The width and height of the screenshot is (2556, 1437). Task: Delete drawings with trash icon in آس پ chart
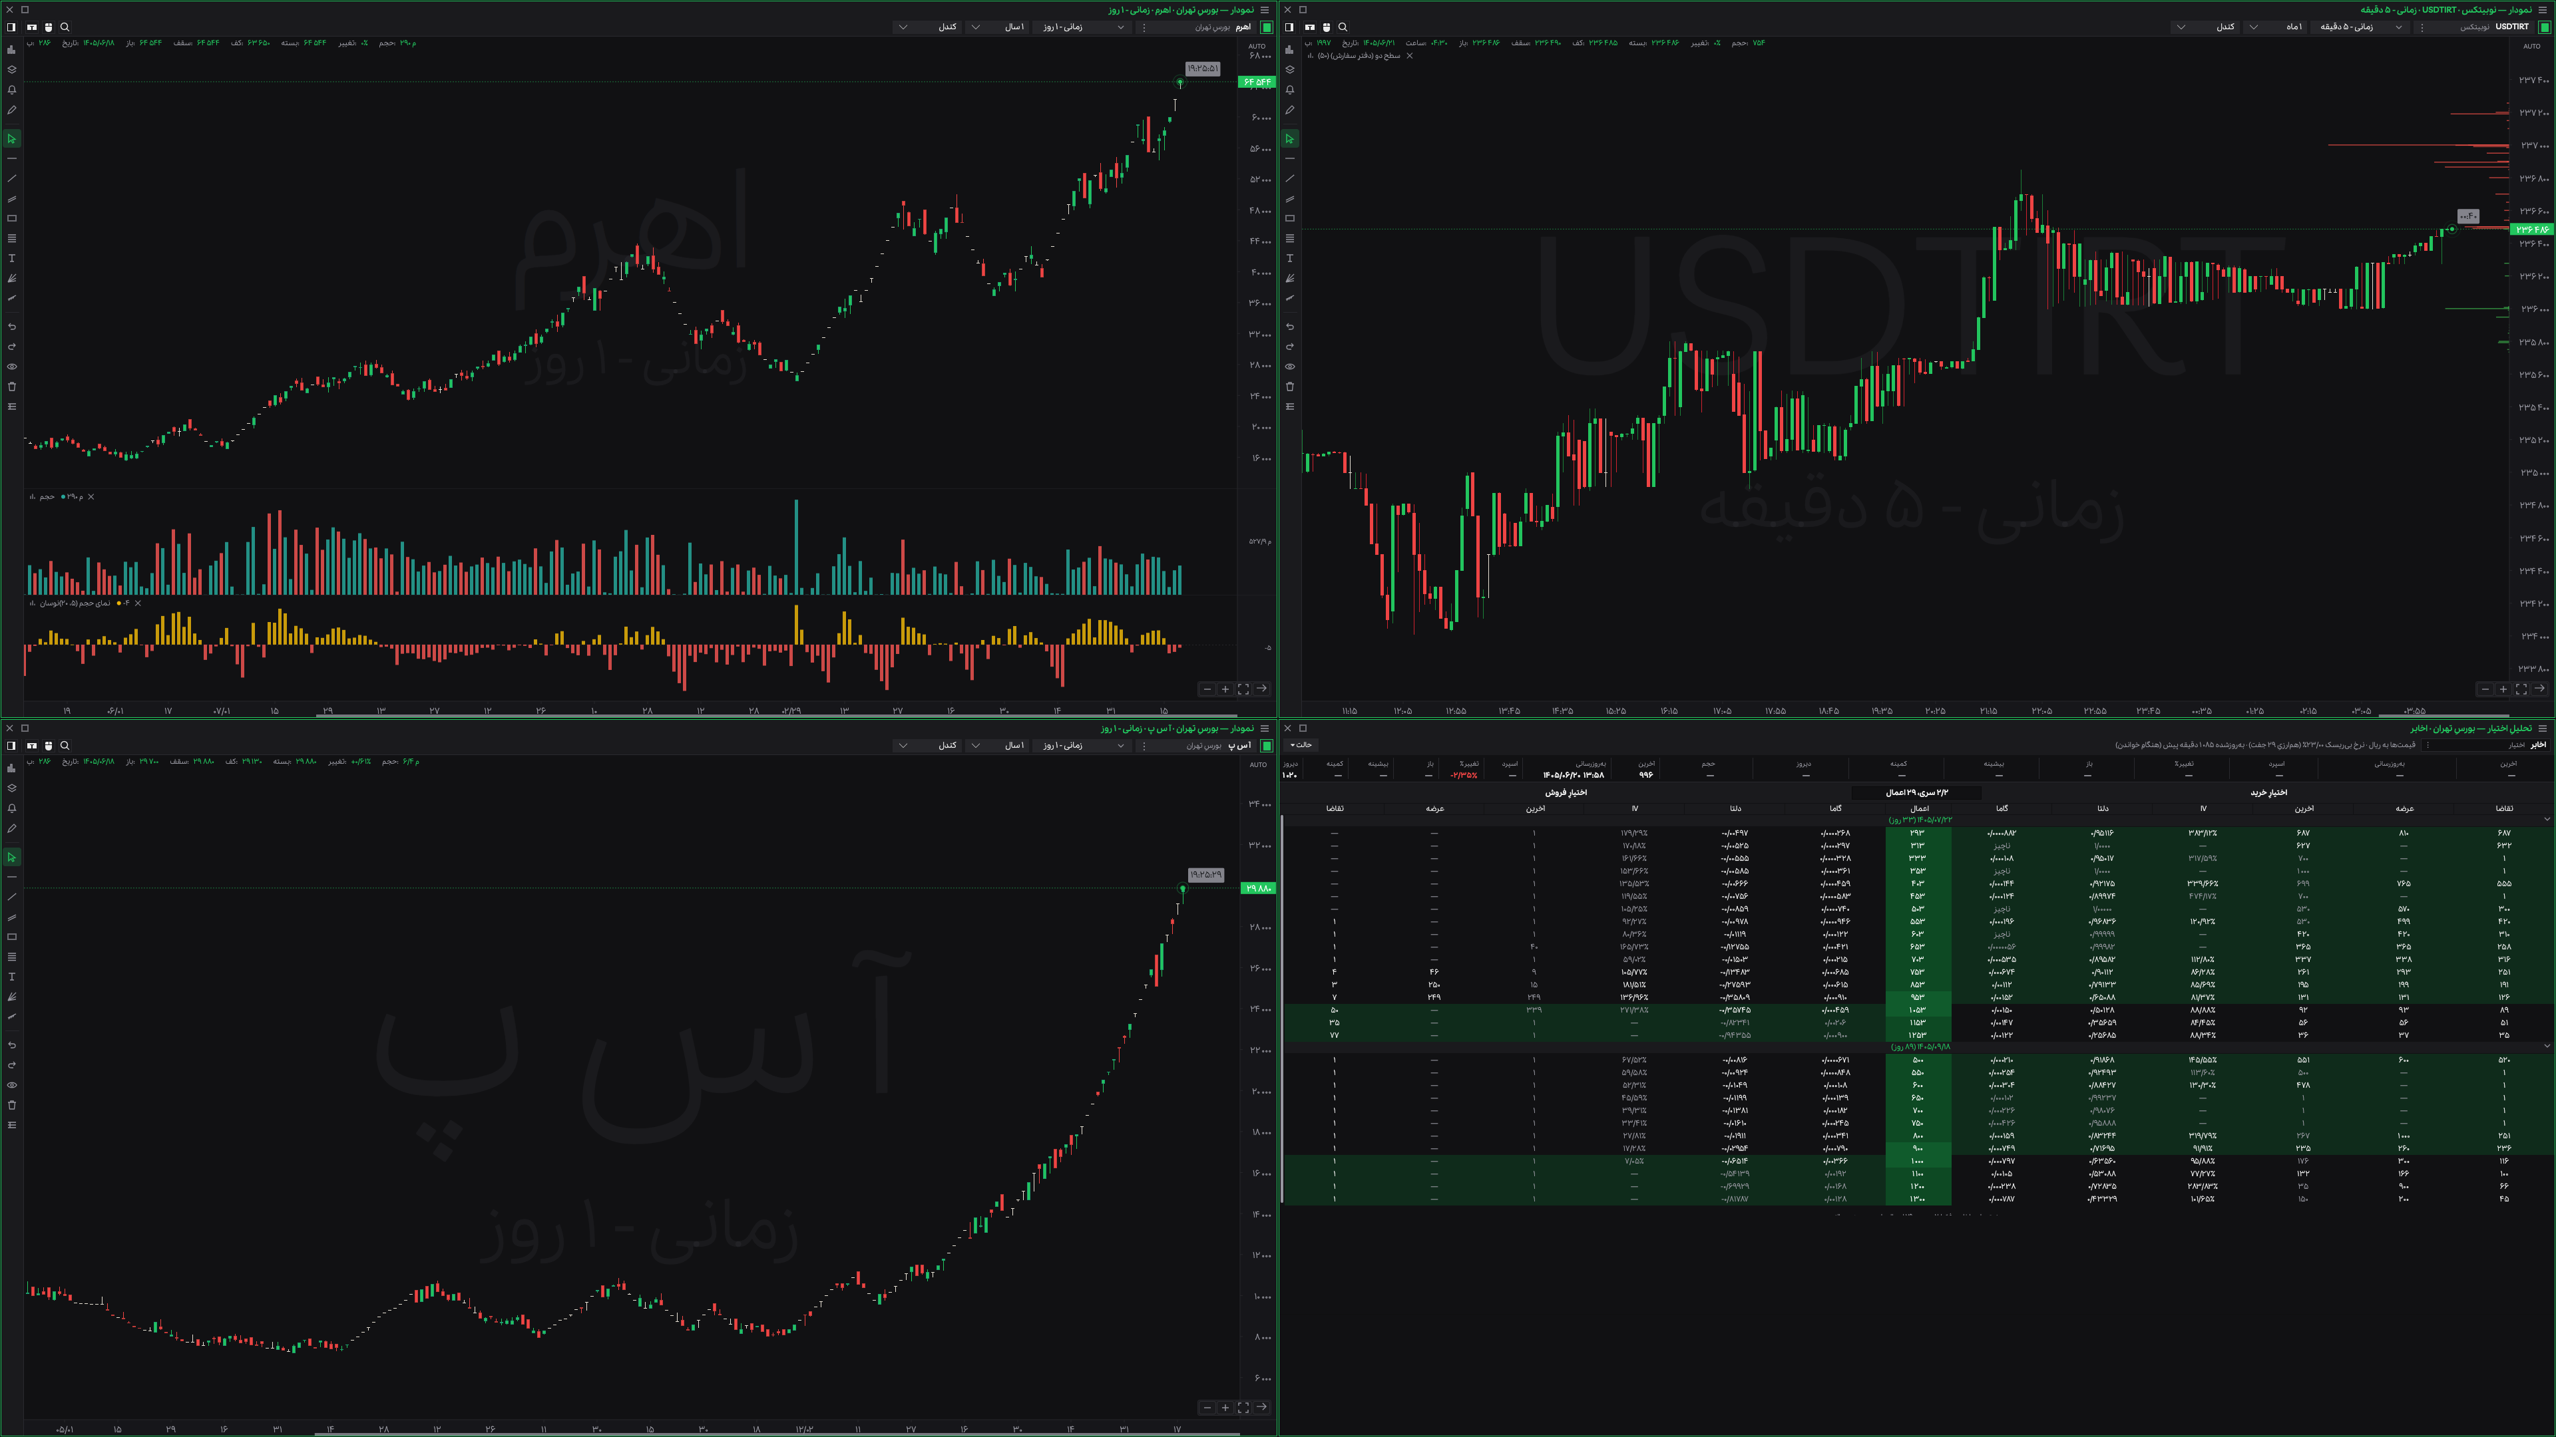click(x=12, y=1105)
